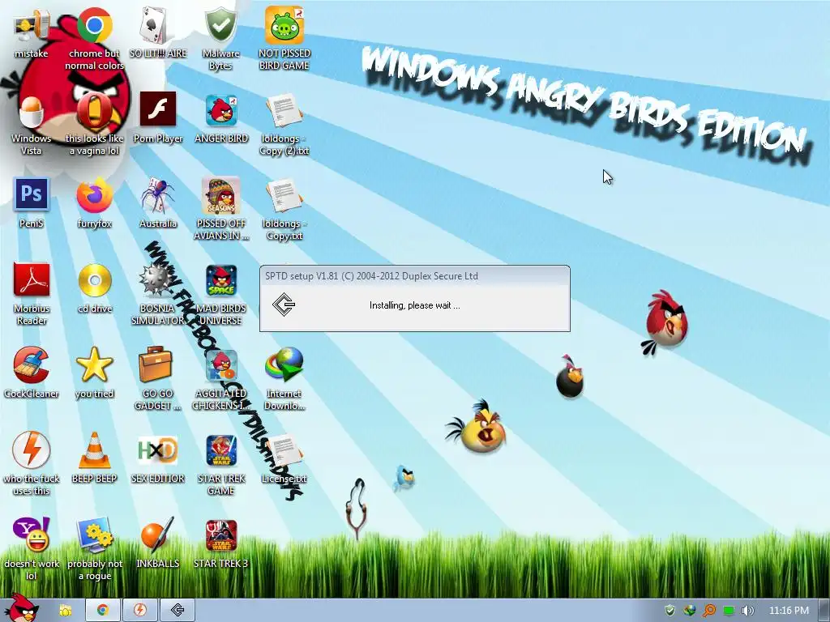The width and height of the screenshot is (830, 622).
Task: Select the 'Australia' spider solitaire icon
Action: pyautogui.click(x=158, y=203)
